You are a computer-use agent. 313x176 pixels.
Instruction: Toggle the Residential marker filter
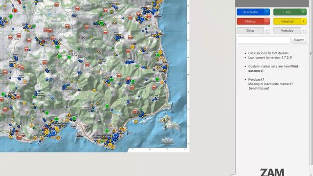pyautogui.click(x=250, y=12)
